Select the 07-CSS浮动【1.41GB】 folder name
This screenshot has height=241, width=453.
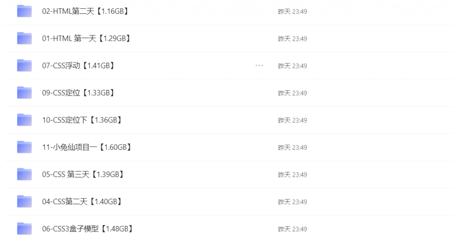pos(79,66)
